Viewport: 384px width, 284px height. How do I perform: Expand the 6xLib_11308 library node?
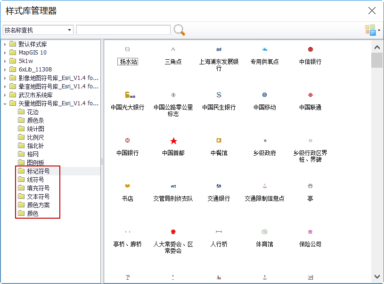pos(5,70)
